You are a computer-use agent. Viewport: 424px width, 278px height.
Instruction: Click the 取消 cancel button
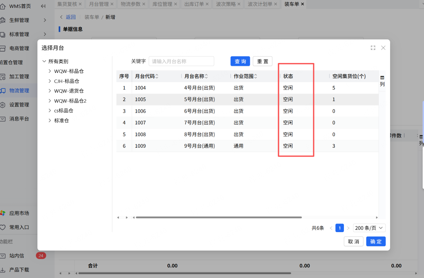(x=354, y=242)
